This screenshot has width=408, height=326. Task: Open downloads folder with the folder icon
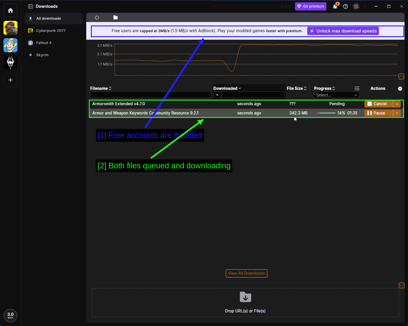116,17
